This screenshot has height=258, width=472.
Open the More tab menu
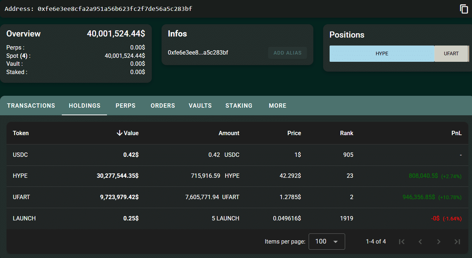278,106
